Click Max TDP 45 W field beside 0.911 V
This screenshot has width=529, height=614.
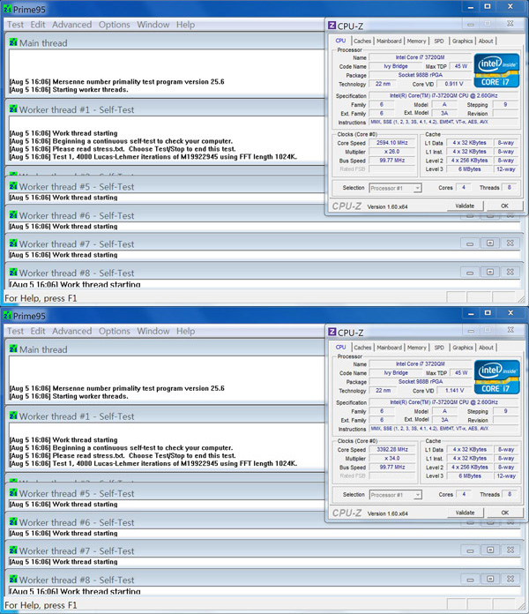tap(461, 66)
